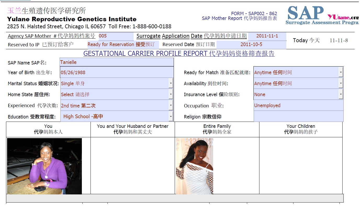
Task: Click the Agency SAP Mother number field 005
Action: (116, 36)
